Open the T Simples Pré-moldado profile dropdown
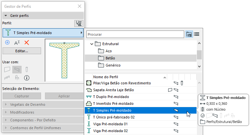 [x=43, y=33]
